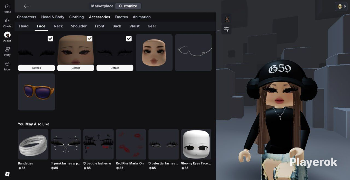Open the Animation tab
Image resolution: width=350 pixels, height=180 pixels.
click(x=142, y=17)
